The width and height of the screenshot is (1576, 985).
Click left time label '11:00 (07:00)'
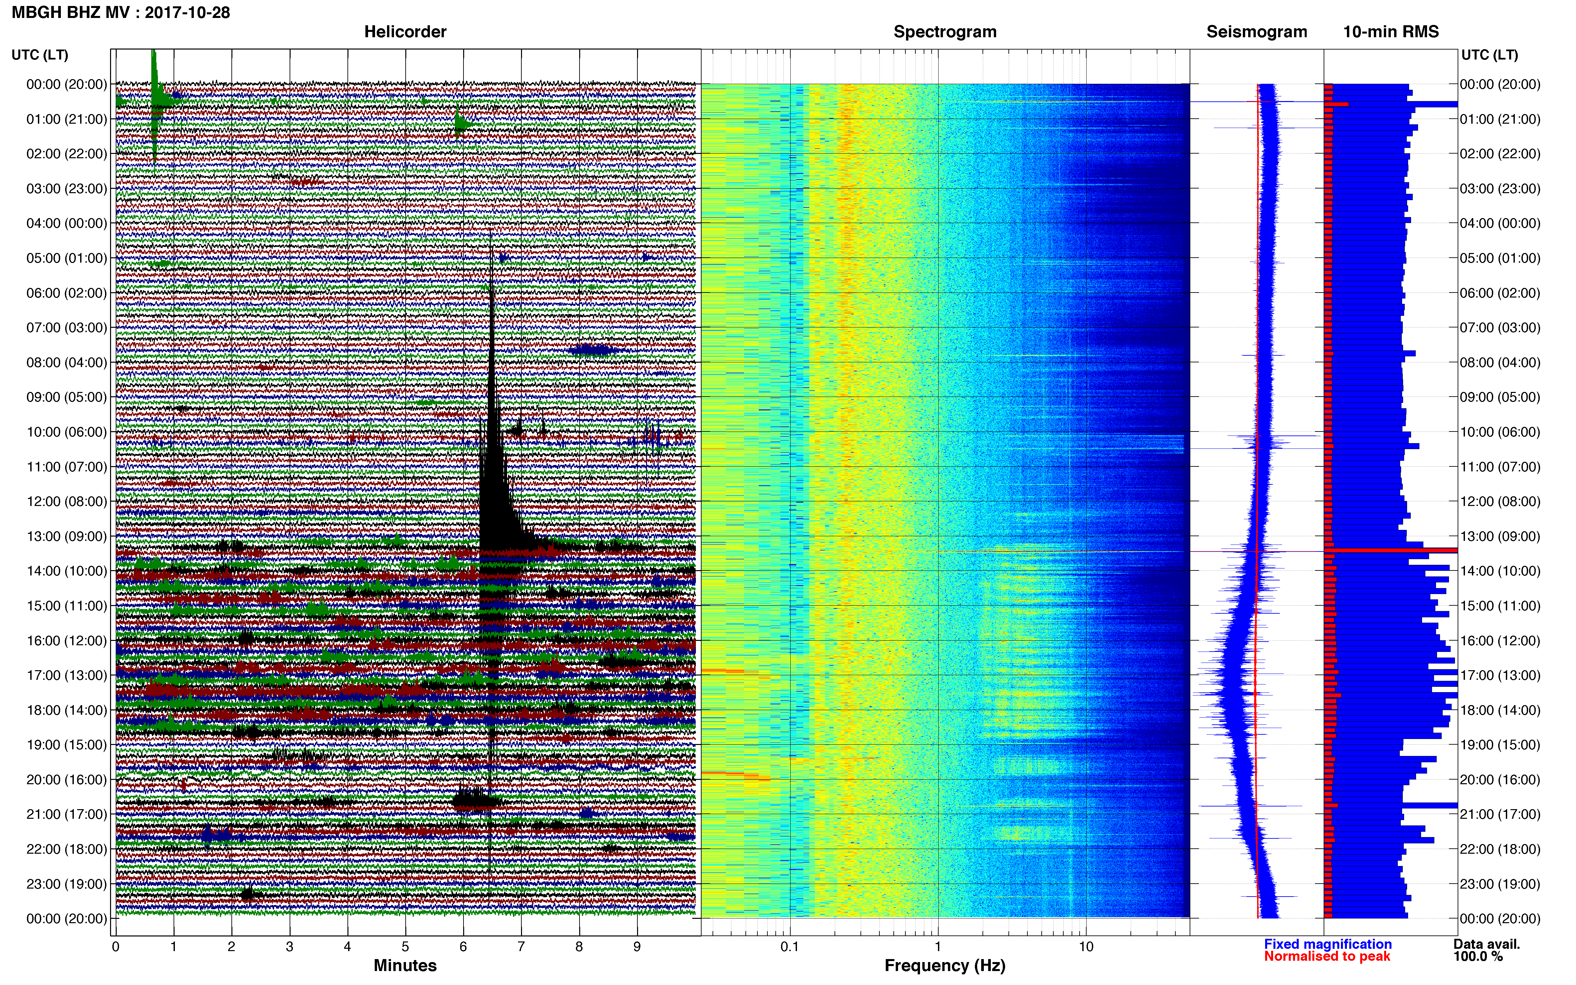click(x=66, y=467)
